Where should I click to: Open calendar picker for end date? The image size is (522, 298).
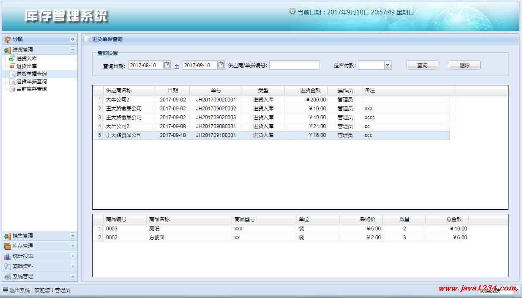pyautogui.click(x=221, y=65)
